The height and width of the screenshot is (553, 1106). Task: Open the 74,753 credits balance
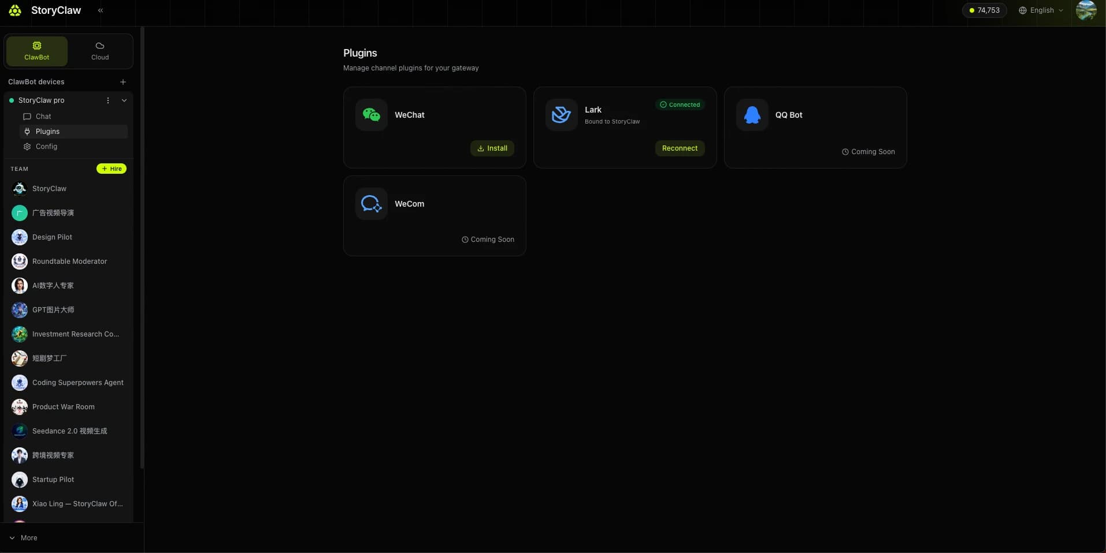[985, 10]
